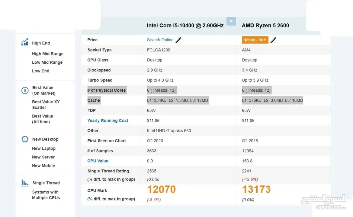This screenshot has width=353, height=217.
Task: Click the (-12.6%) difference value
Action: pos(250,179)
